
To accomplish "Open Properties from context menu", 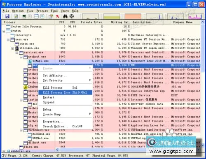I will (x=66, y=122).
